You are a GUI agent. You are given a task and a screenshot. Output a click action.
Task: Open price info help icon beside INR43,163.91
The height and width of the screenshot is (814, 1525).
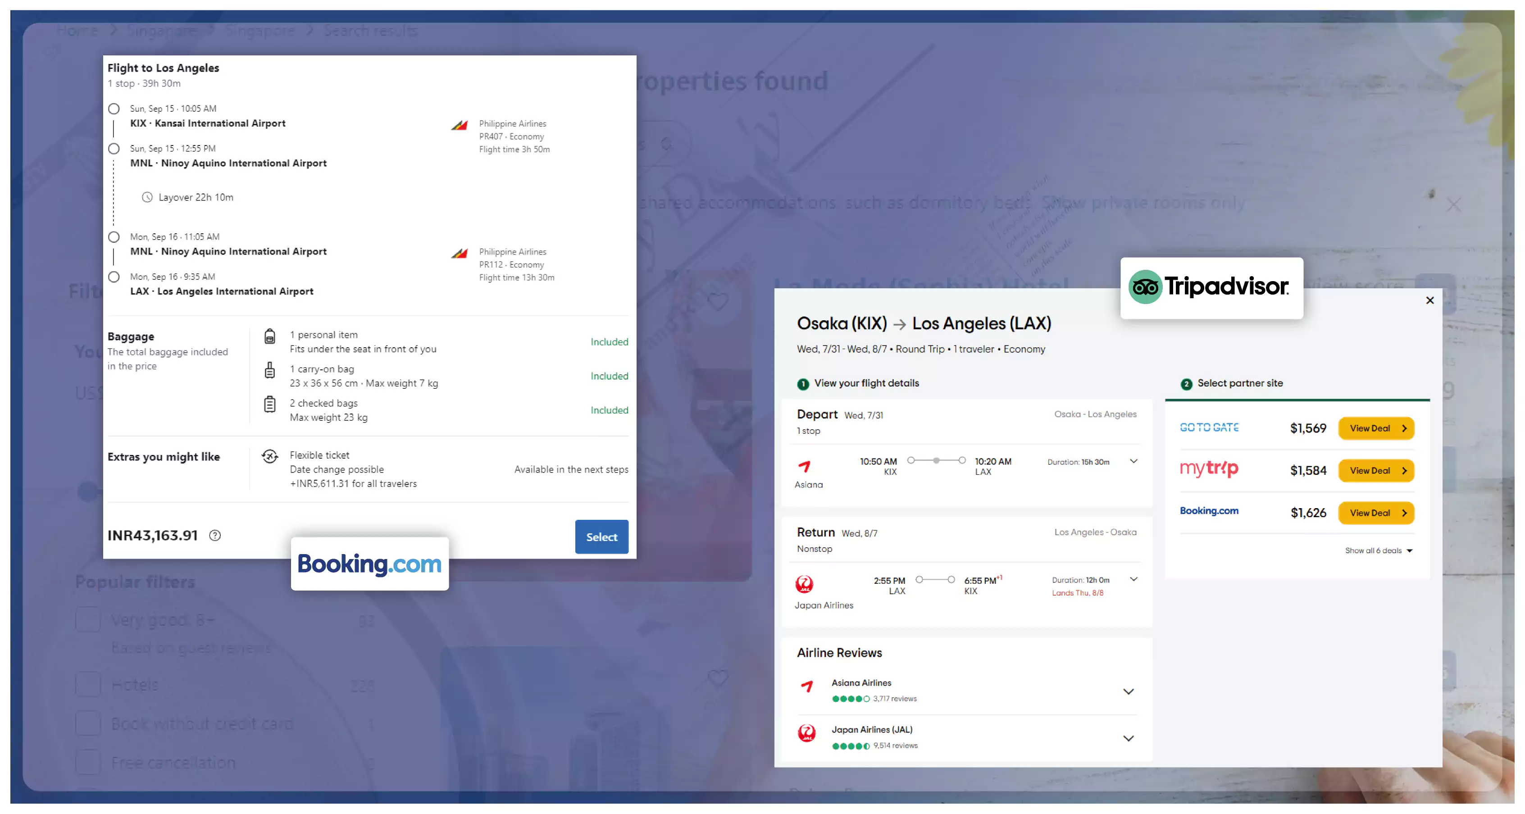click(215, 535)
